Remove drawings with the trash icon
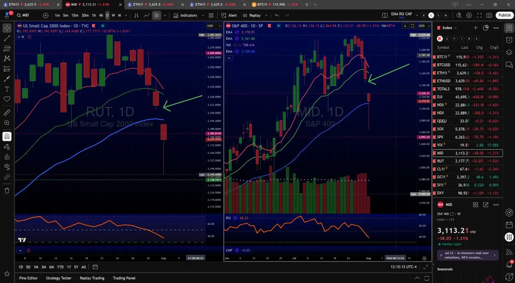The width and height of the screenshot is (515, 283). [x=7, y=190]
